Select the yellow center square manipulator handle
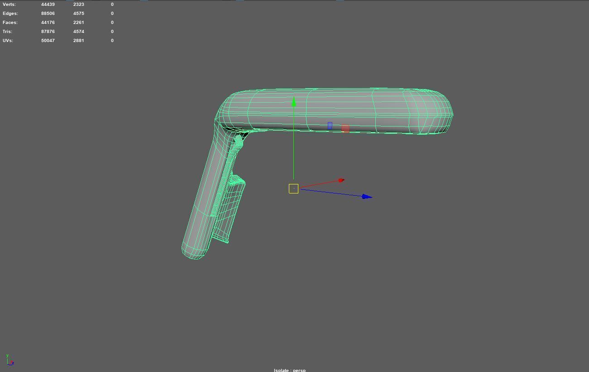The image size is (589, 372). 293,188
